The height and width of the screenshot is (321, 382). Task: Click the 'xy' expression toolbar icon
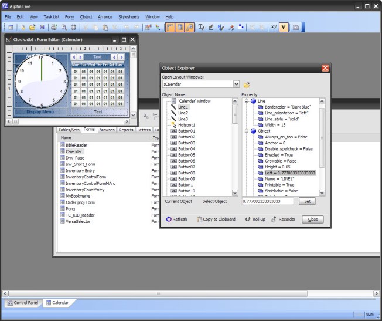pyautogui.click(x=274, y=27)
